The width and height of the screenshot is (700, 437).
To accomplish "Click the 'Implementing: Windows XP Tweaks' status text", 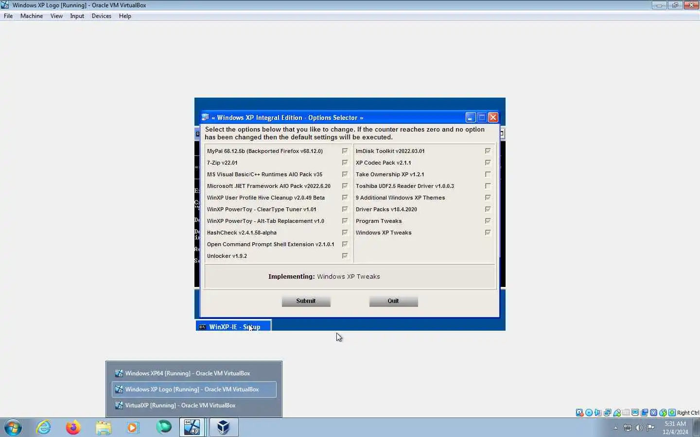I will click(x=324, y=277).
